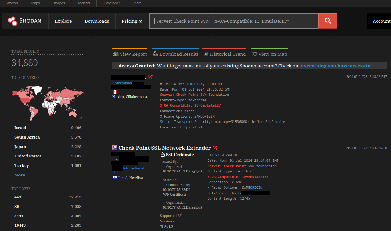The width and height of the screenshot is (391, 231).
Task: Click the 'VPN Certificate' text
Action: click(175, 194)
